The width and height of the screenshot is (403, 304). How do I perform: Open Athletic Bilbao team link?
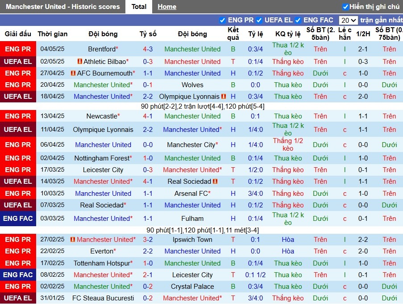[x=105, y=62]
